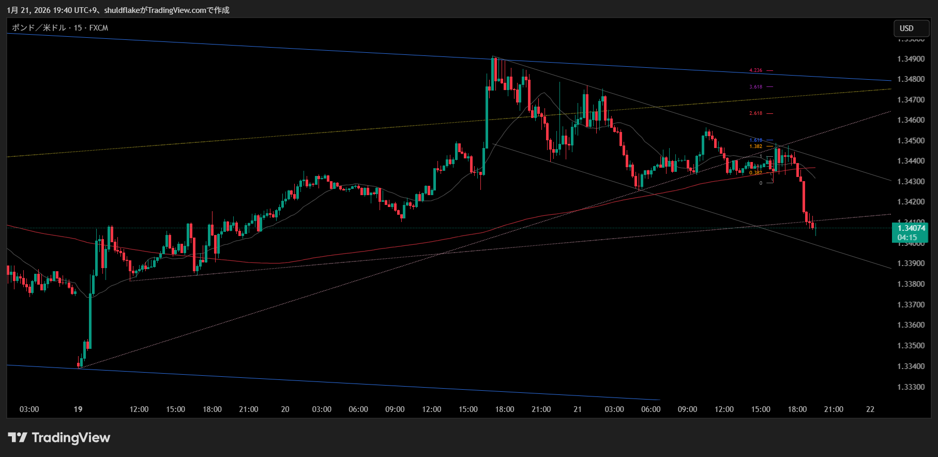938x457 pixels.
Task: Click the 1.34500 price axis label
Action: click(x=911, y=141)
